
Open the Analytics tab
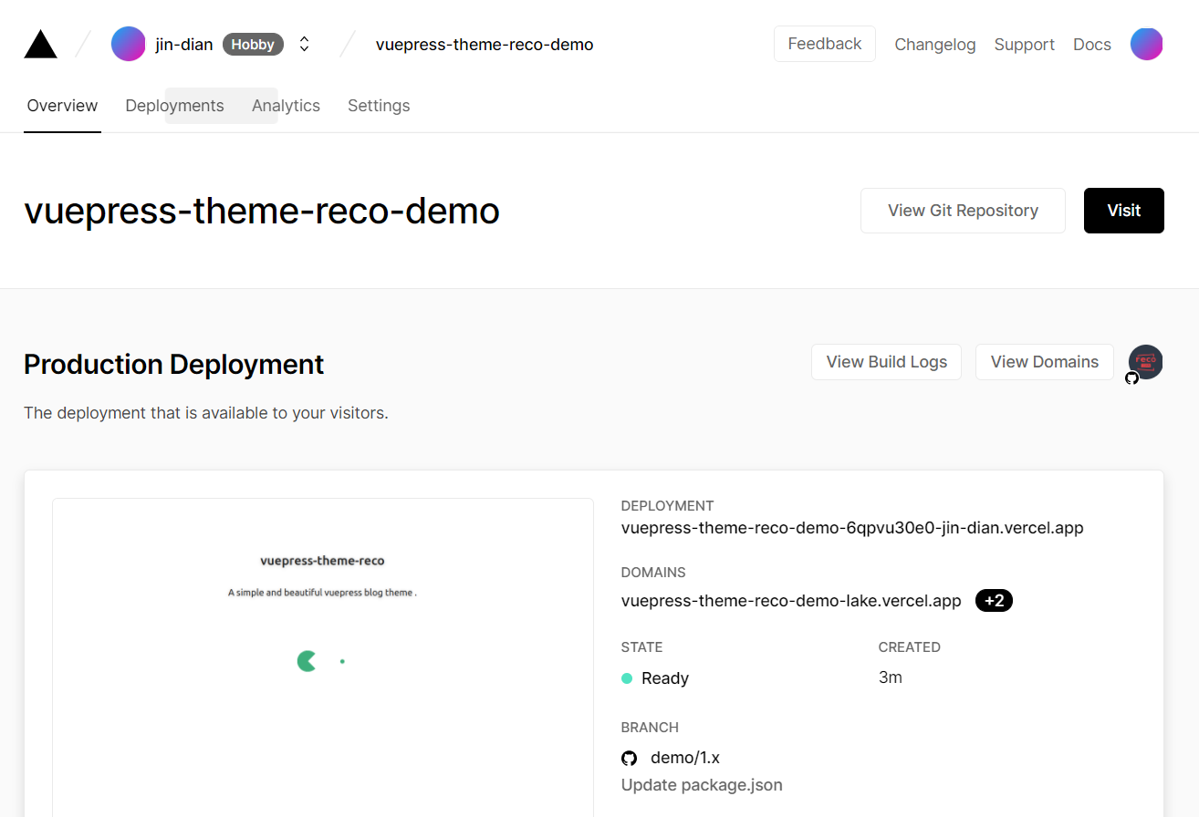click(286, 106)
